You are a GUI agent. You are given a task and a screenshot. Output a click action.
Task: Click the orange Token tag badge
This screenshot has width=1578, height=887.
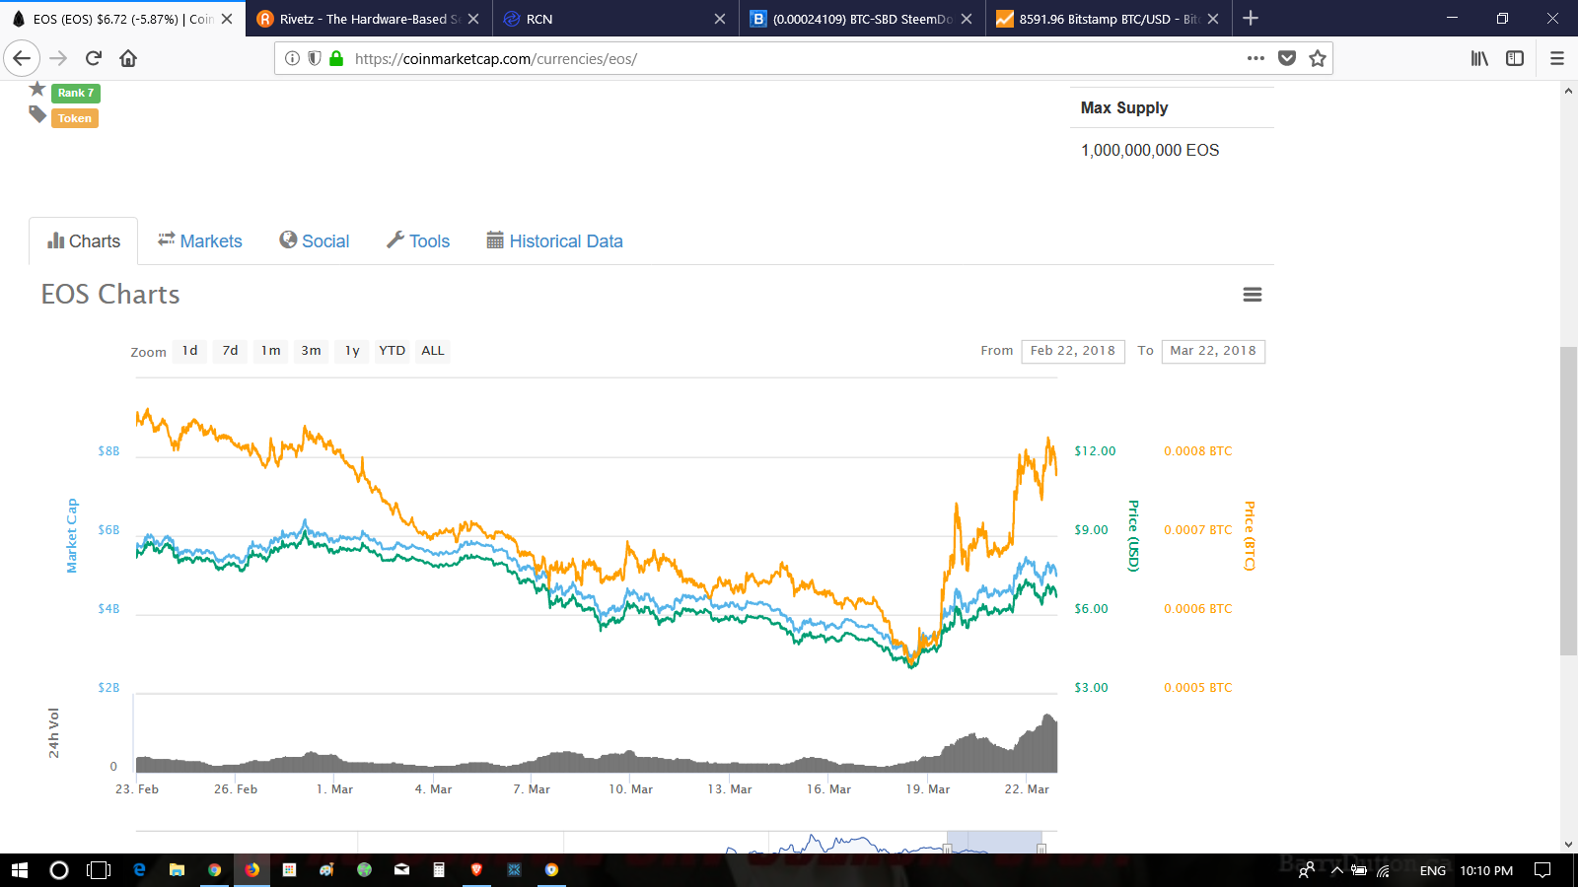coord(75,118)
